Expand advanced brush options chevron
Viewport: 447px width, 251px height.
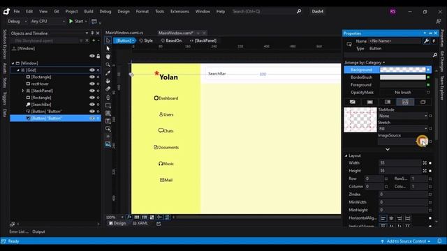[388, 149]
